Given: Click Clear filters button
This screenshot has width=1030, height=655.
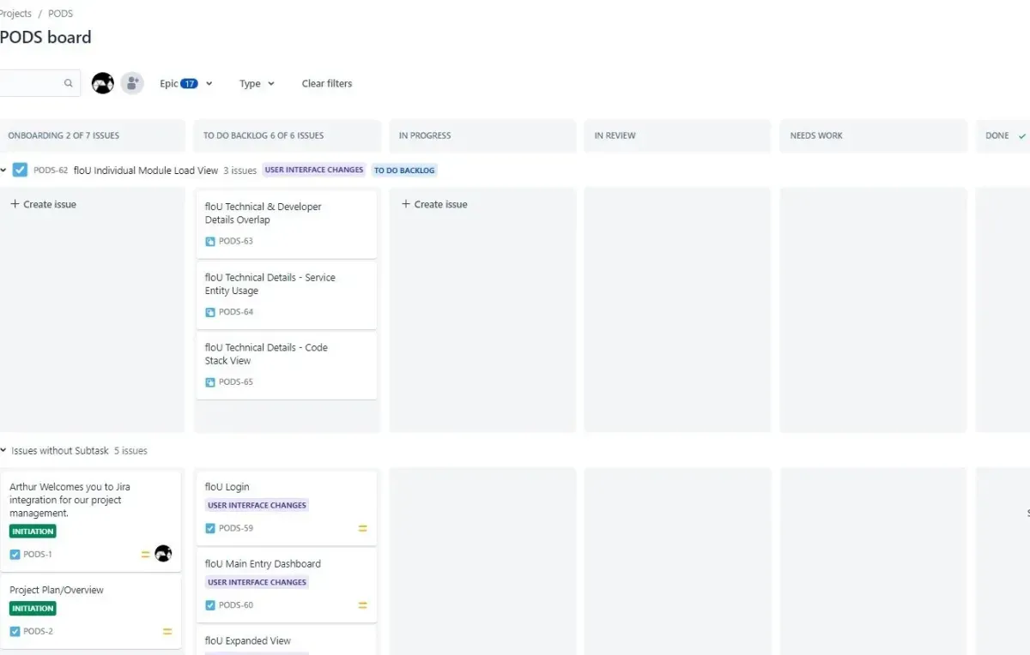Looking at the screenshot, I should [x=326, y=83].
